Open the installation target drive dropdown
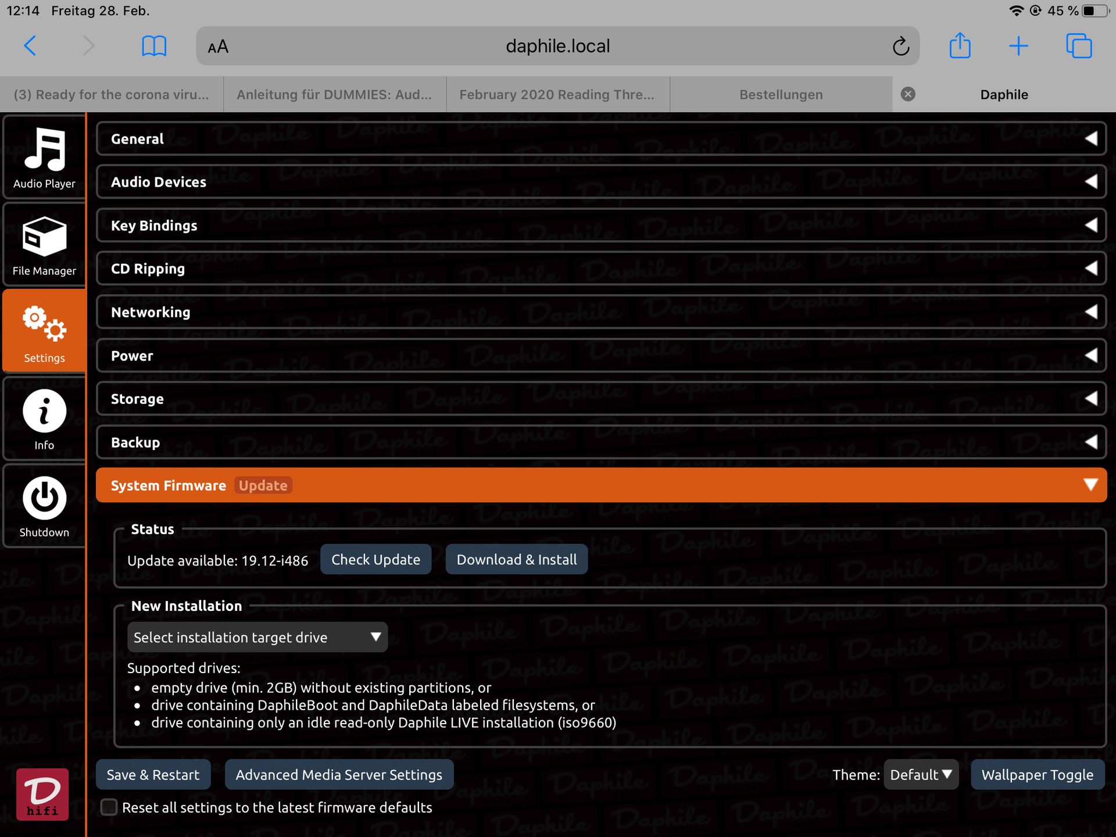 click(257, 637)
